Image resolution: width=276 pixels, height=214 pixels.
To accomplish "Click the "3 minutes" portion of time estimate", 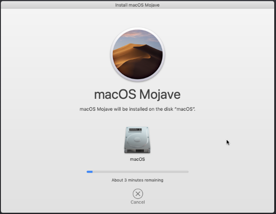I will 133,180.
